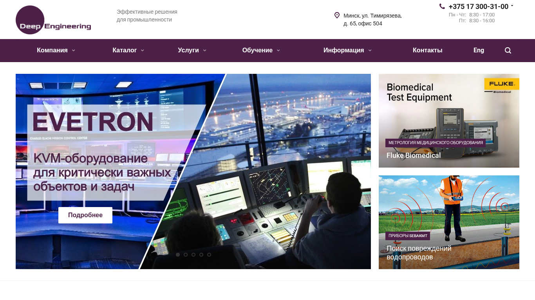
Task: Select the third slider dot
Action: (x=193, y=255)
